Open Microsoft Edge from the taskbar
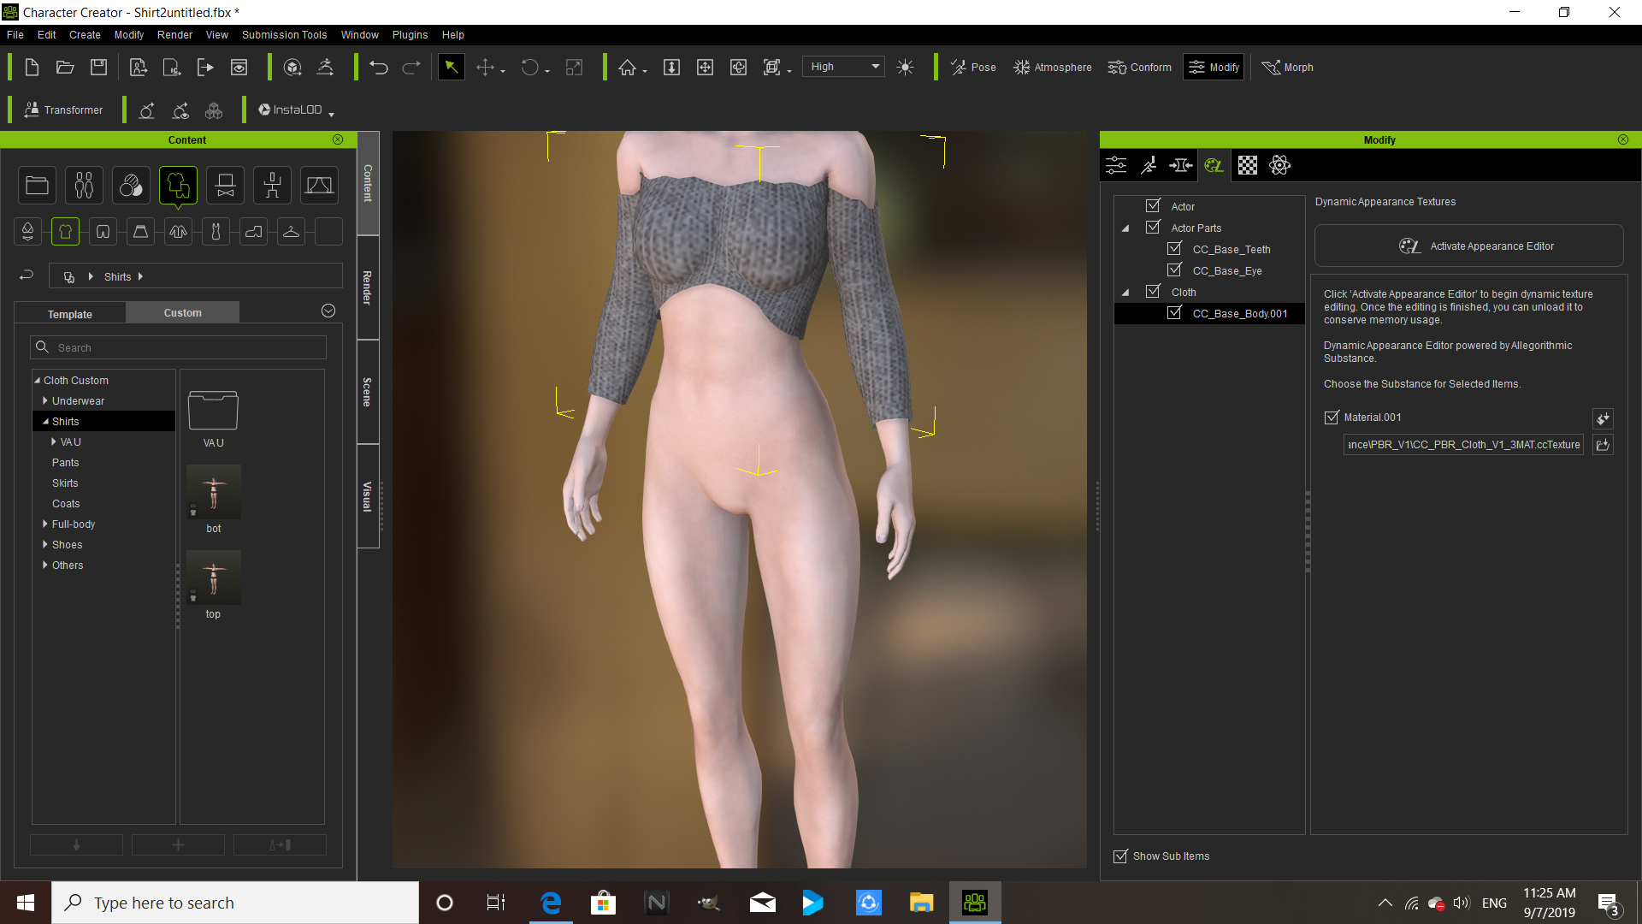 [x=551, y=903]
